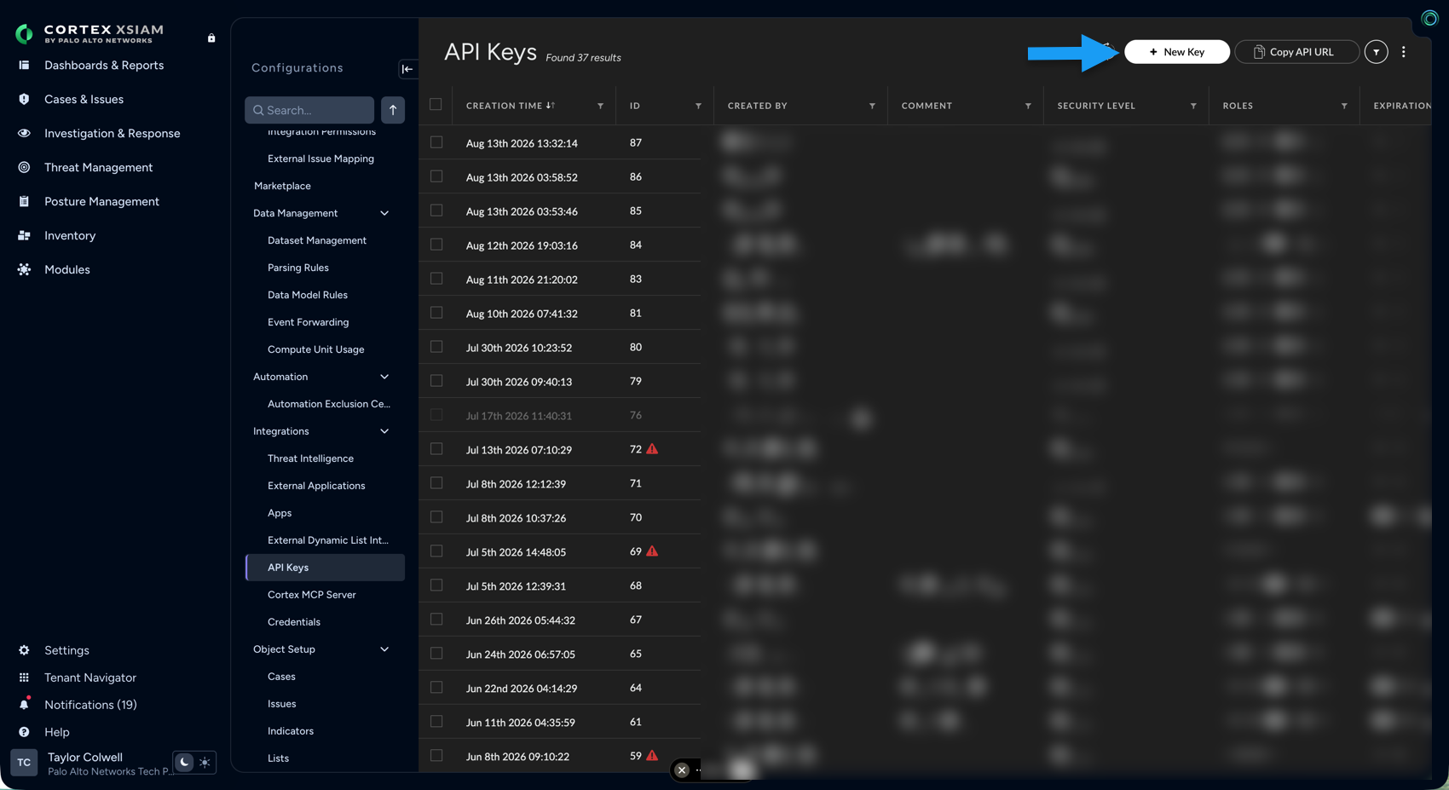Image resolution: width=1449 pixels, height=790 pixels.
Task: Select the checkbox for key ID 87
Action: [x=436, y=142]
